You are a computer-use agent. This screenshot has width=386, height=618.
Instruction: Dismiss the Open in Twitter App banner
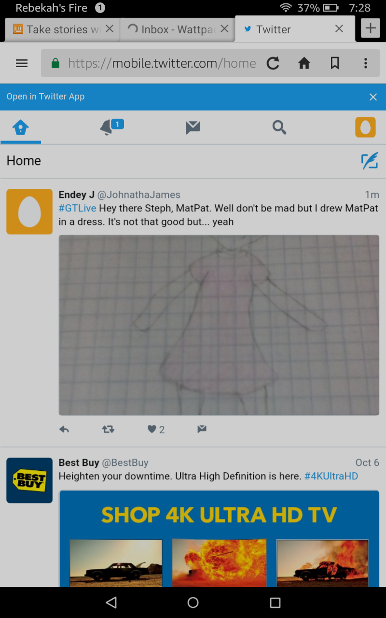tap(373, 97)
